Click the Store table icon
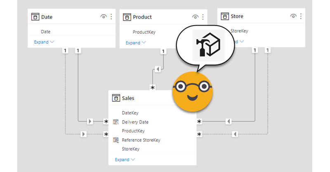Screen dimensions: 330x172 225,16
